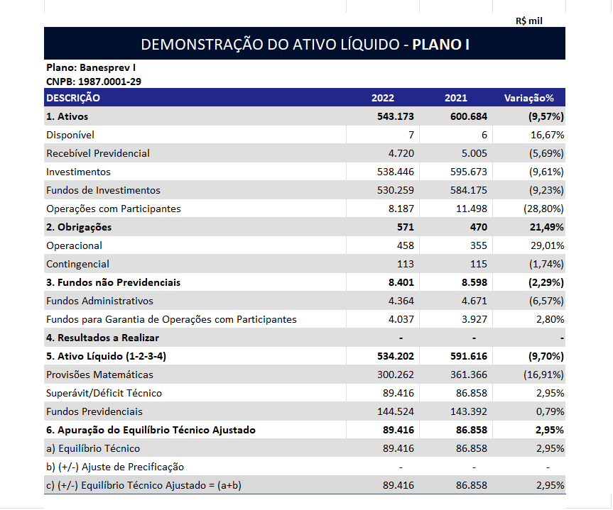The height and width of the screenshot is (510, 613).
Task: Select the Contingencial 2022 value 113
Action: point(405,264)
